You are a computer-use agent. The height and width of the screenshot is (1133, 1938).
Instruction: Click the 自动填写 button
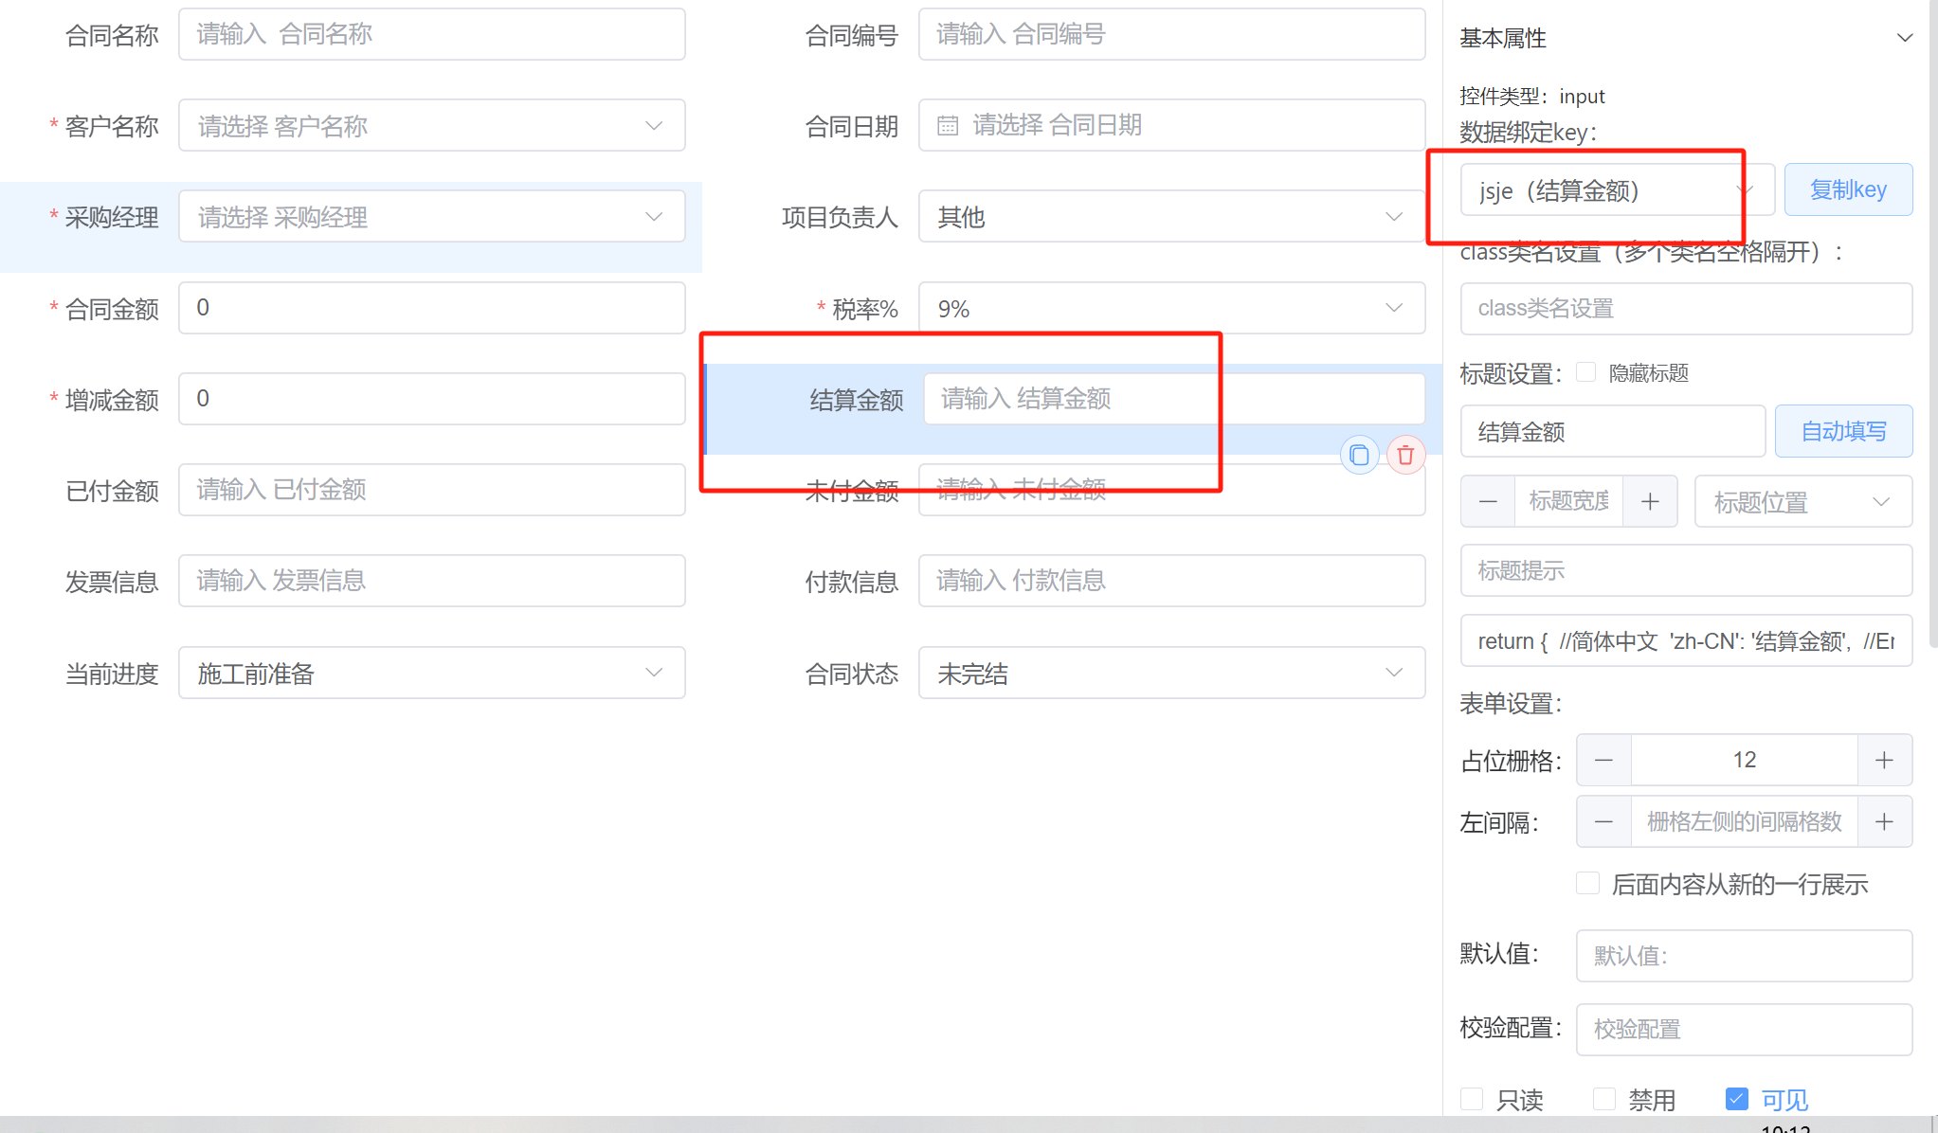(1843, 432)
